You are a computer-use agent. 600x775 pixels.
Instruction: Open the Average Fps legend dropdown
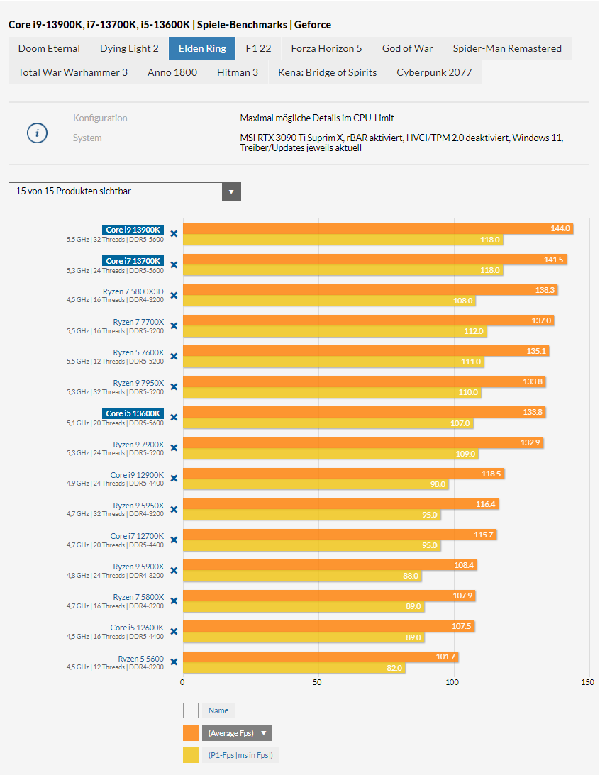pyautogui.click(x=237, y=733)
